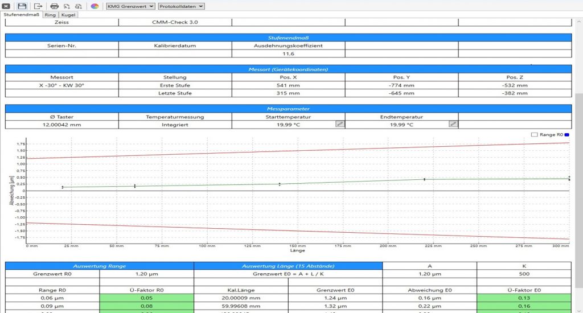This screenshot has width=583, height=313.
Task: Open the color wheel settings icon
Action: [x=95, y=6]
